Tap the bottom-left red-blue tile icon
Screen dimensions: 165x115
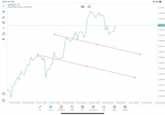tap(4, 100)
